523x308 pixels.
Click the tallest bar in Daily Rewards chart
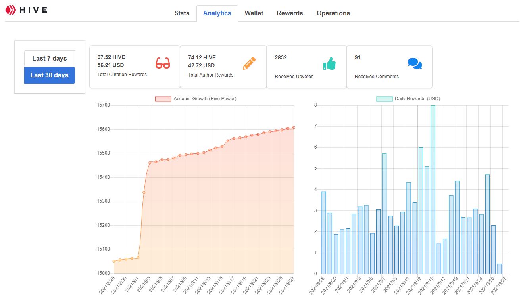tap(433, 189)
